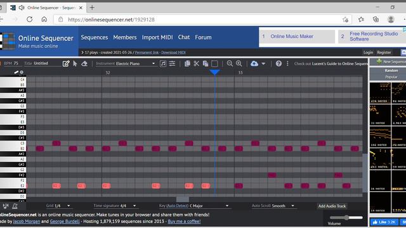The image size is (406, 228).
Task: Open browser favorites list
Action: 361,20
